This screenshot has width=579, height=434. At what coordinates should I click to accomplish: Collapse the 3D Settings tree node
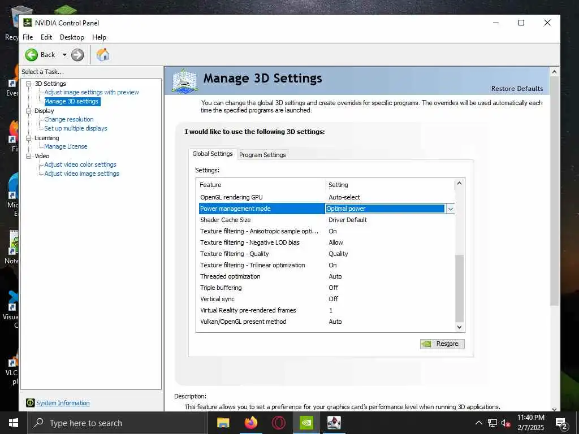pyautogui.click(x=28, y=84)
